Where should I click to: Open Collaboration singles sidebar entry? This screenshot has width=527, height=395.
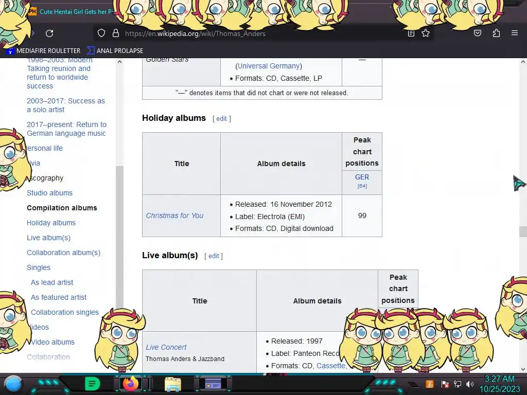[x=65, y=312]
